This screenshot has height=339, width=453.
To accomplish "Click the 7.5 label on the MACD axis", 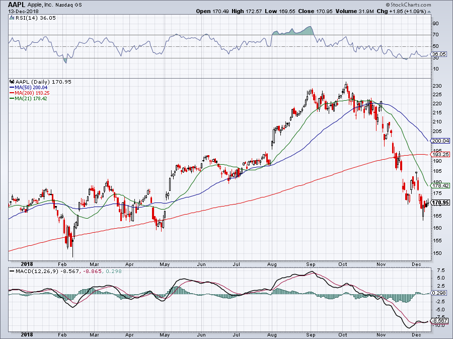I will coord(440,270).
